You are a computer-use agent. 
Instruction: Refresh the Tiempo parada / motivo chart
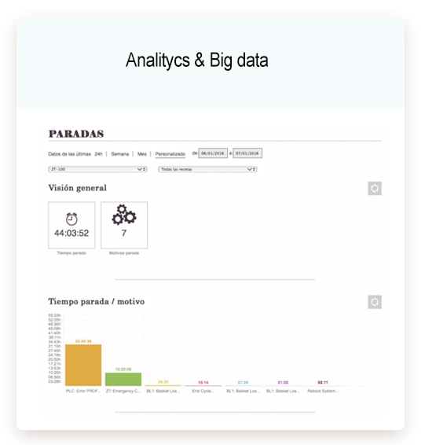pyautogui.click(x=375, y=302)
